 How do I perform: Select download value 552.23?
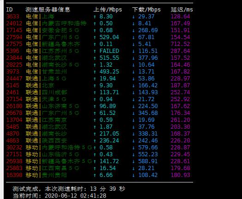click(148, 154)
